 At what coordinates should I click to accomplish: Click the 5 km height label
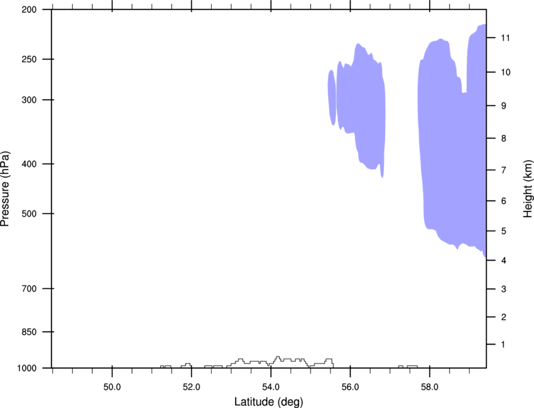(x=504, y=231)
